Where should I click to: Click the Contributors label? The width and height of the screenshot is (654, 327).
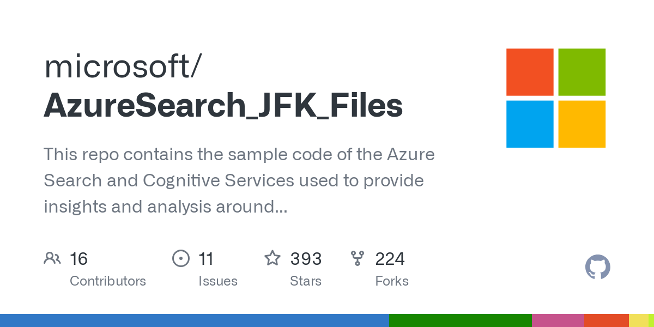point(108,281)
